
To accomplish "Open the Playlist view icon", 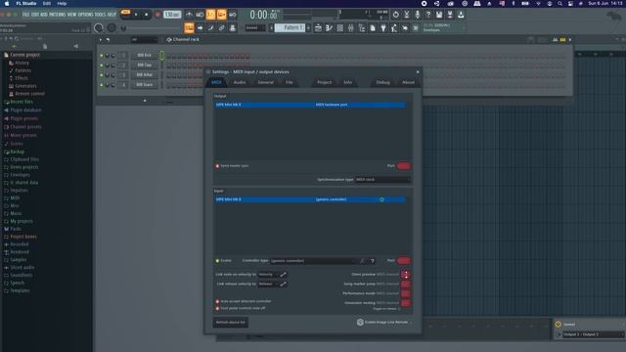I will point(318,28).
